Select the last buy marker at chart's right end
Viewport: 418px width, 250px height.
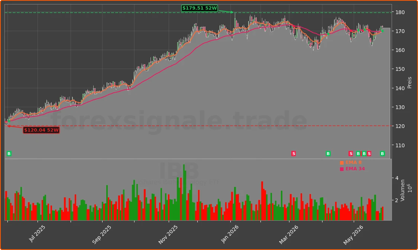pyautogui.click(x=382, y=154)
